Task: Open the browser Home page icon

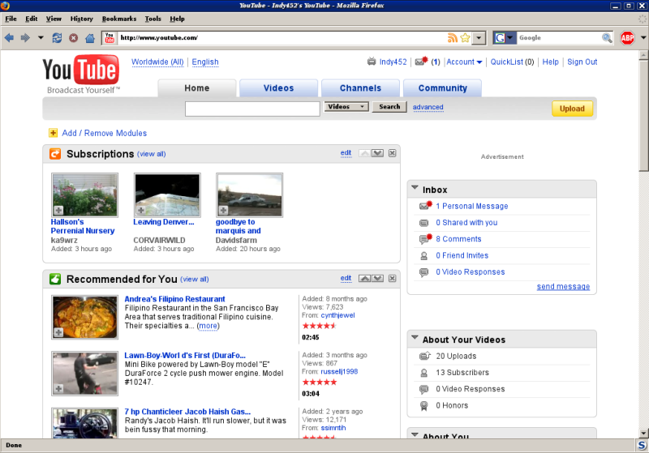Action: 90,38
